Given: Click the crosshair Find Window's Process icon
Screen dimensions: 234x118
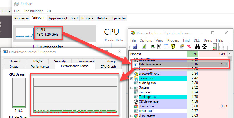Looking at the screenshot, I should click(204, 47).
